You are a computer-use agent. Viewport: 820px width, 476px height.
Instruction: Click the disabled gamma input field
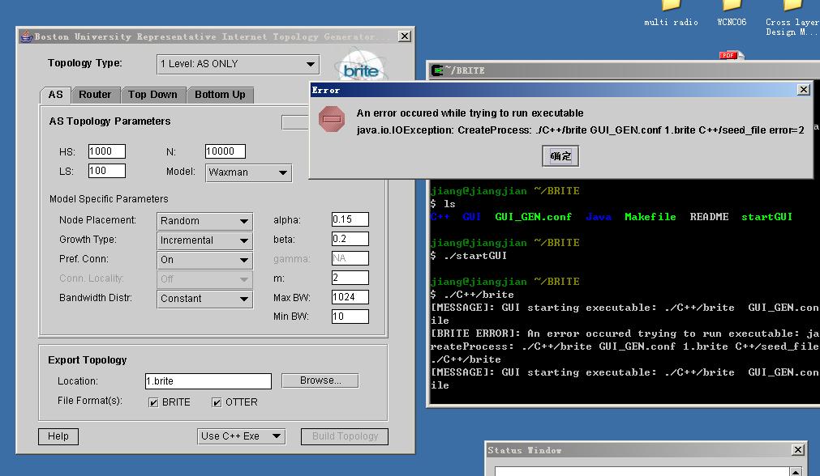[350, 258]
